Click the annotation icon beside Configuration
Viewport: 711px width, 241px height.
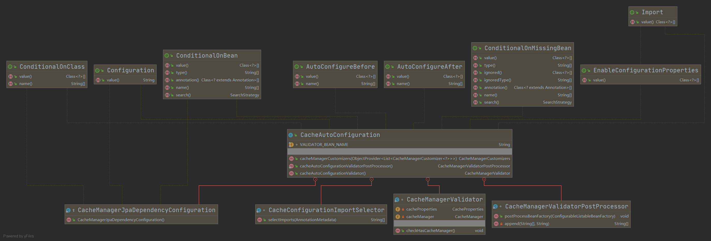97,71
